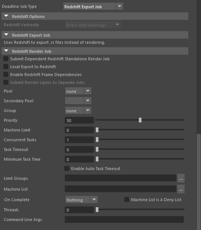This screenshot has width=201, height=230.
Task: Click the Threads slider handle
Action: [97, 210]
